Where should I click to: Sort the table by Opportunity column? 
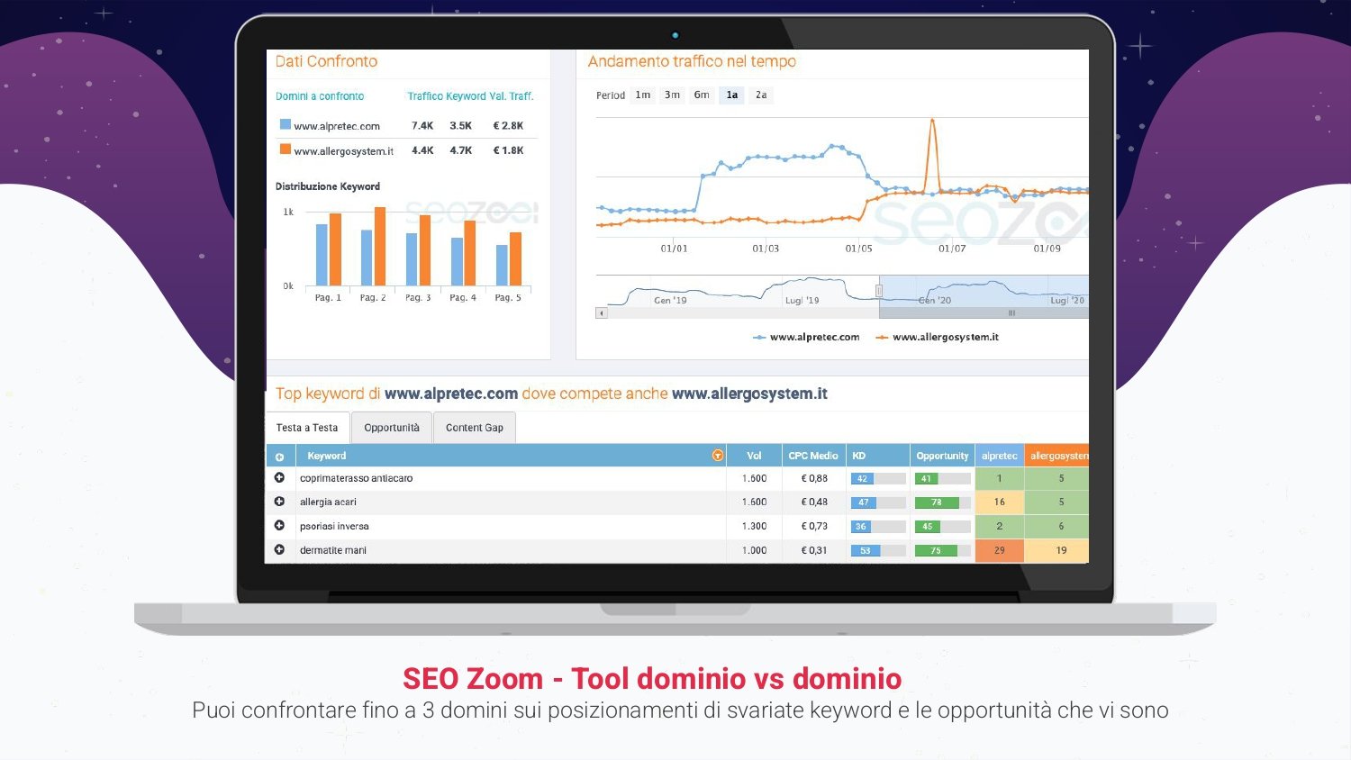point(942,456)
